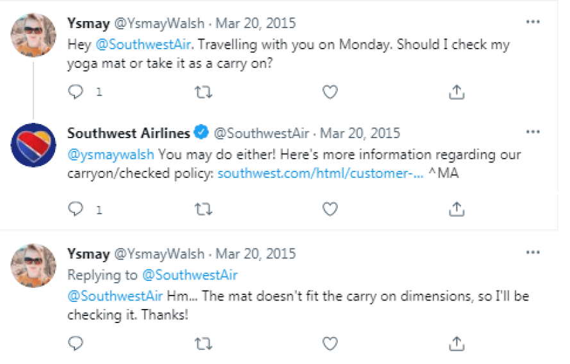
Task: Like Ysmay's first tweet
Action: pyautogui.click(x=330, y=91)
